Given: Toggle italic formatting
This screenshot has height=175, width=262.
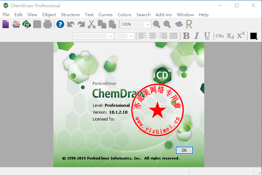Looking at the screenshot, I should (197, 36).
